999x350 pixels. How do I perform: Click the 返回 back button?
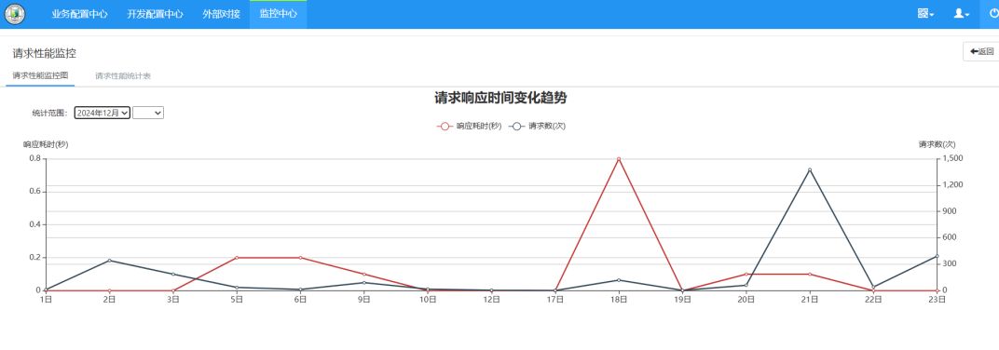pos(982,51)
